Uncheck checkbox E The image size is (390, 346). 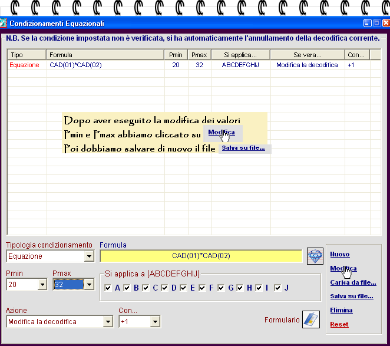pyautogui.click(x=183, y=288)
